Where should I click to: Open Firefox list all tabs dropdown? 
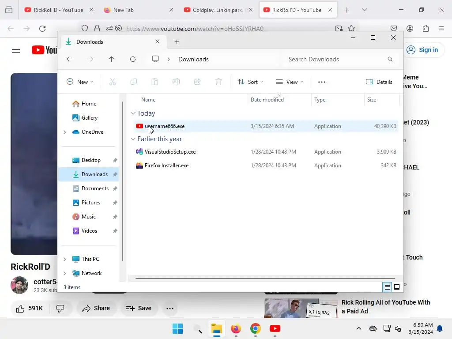click(364, 10)
